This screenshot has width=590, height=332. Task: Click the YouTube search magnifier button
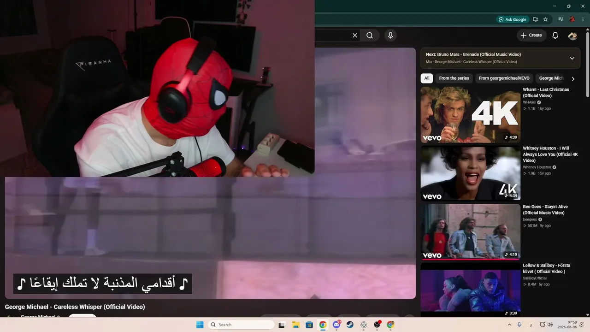(x=370, y=36)
